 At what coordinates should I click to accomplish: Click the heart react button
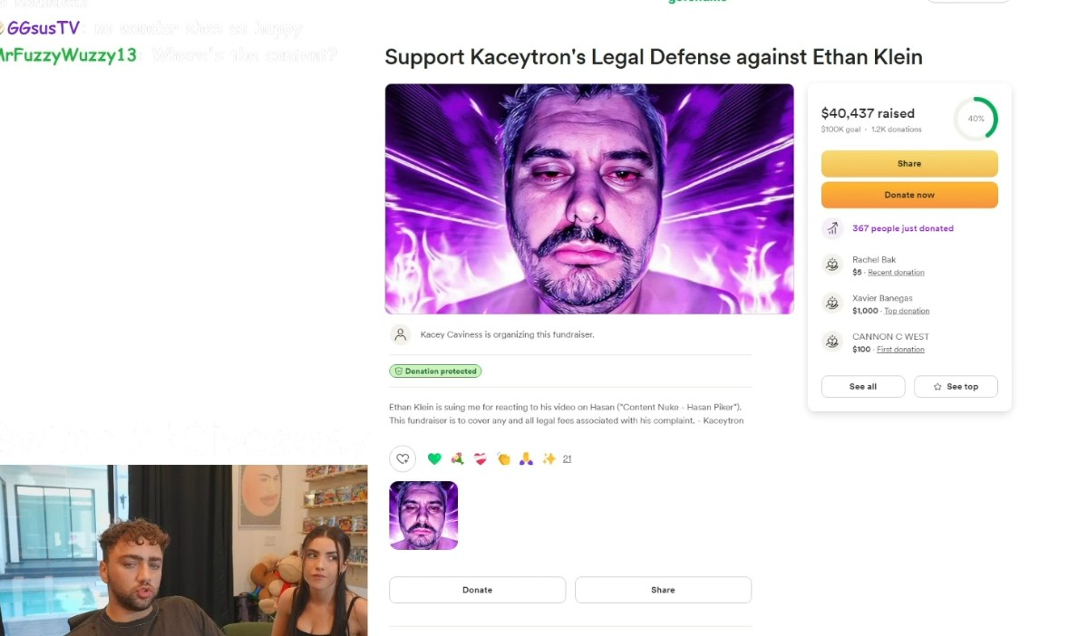click(x=403, y=458)
